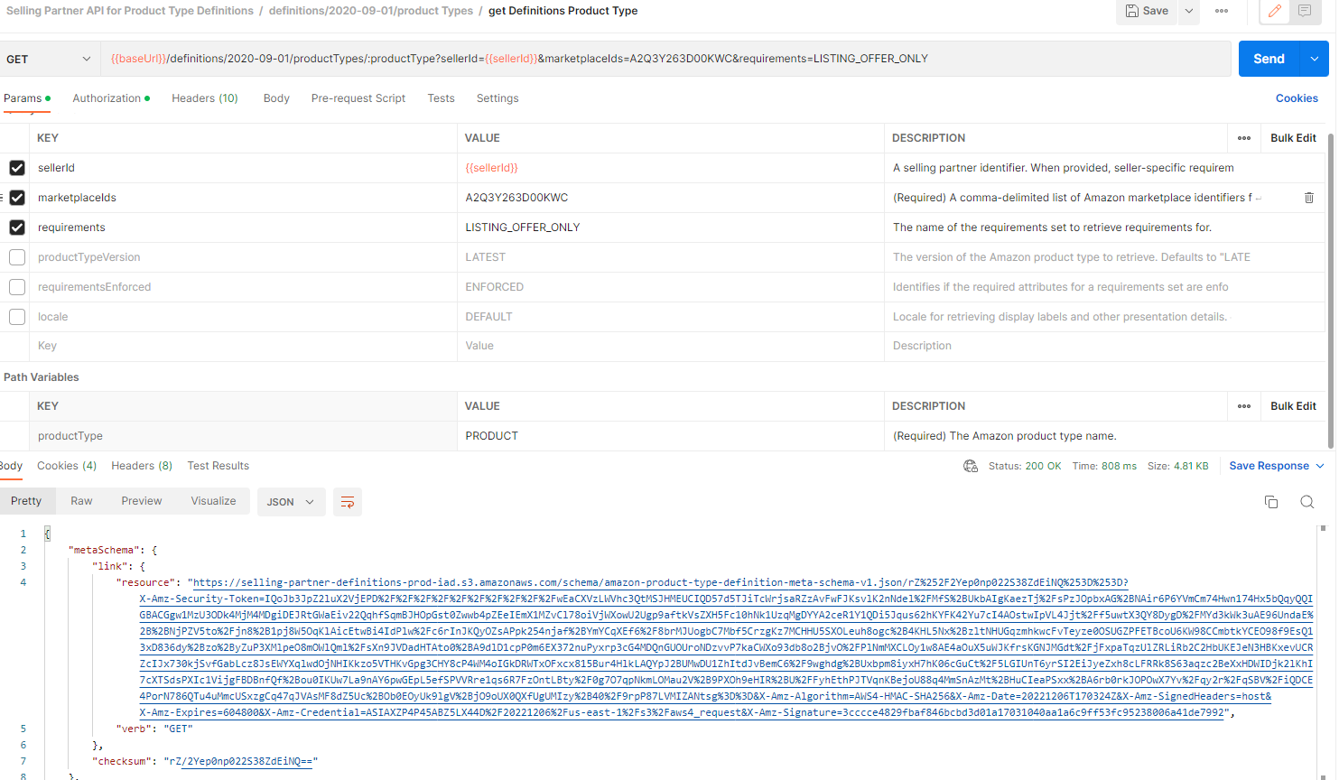Viewport: 1339px width, 780px height.
Task: Click the "Status: 200 OK" text
Action: (x=1025, y=466)
